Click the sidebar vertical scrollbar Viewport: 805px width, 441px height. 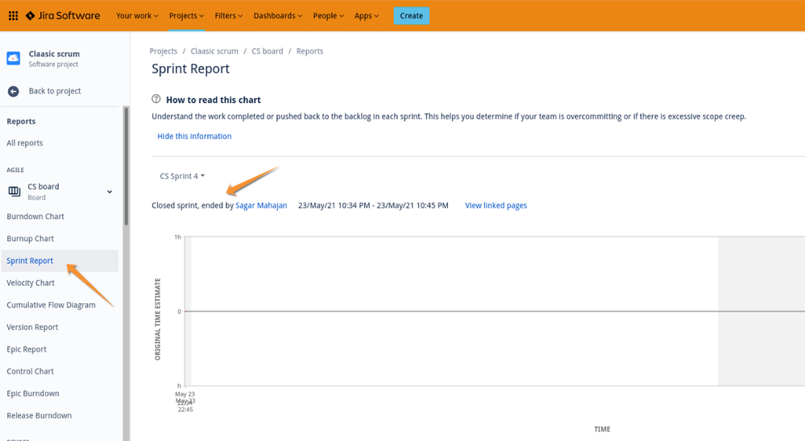(126, 166)
